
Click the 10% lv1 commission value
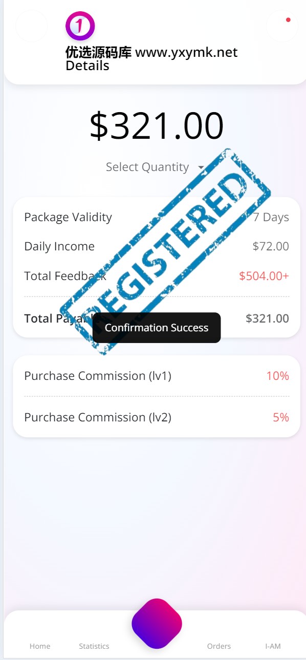278,376
